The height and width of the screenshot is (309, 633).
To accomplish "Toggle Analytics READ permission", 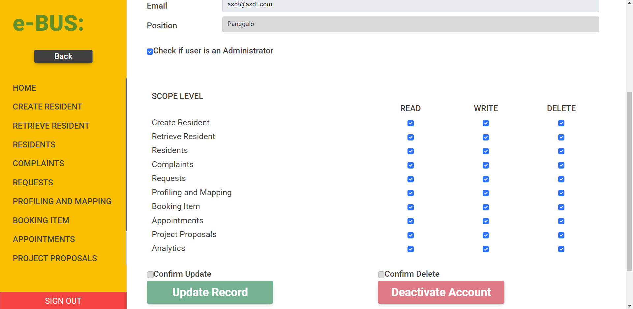I will 410,249.
